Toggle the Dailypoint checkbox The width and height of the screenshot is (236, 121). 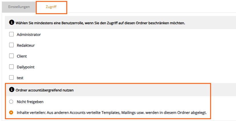click(11, 67)
